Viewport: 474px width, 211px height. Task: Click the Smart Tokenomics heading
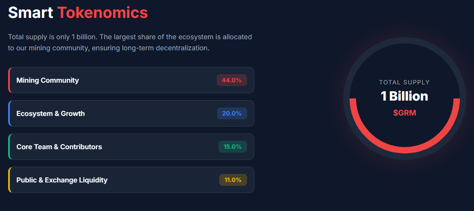click(x=78, y=13)
